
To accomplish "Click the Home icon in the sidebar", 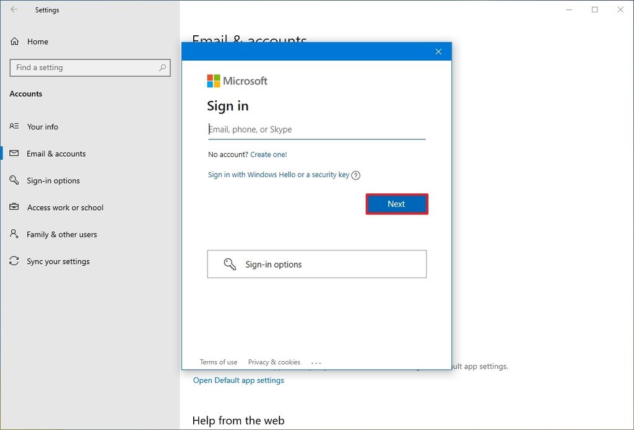I will (14, 42).
